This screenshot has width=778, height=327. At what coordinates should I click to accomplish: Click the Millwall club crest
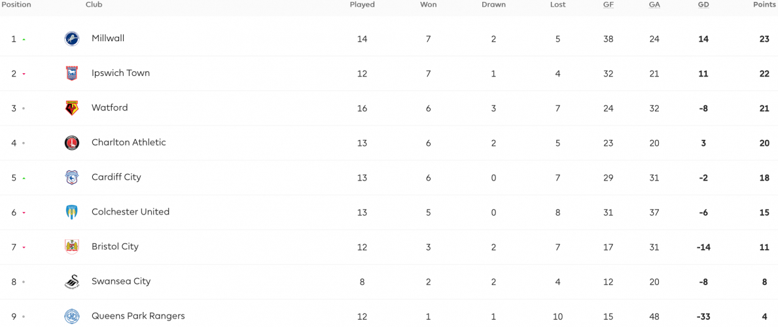point(71,39)
